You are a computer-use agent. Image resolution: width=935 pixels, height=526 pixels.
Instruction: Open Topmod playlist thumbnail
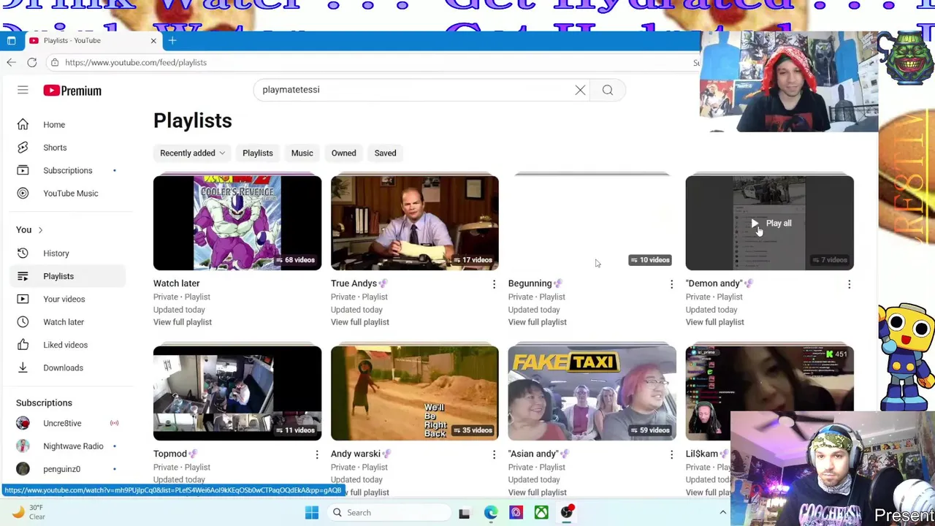tap(237, 393)
